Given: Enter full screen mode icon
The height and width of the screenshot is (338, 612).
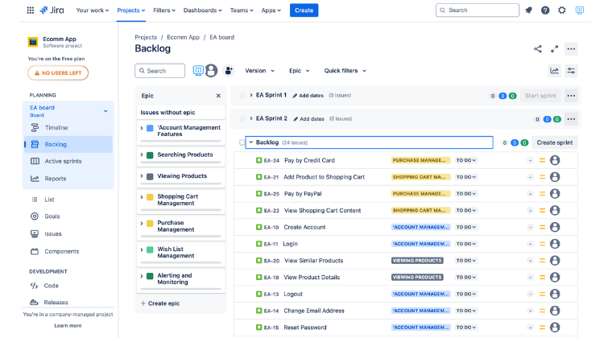Looking at the screenshot, I should coord(554,49).
